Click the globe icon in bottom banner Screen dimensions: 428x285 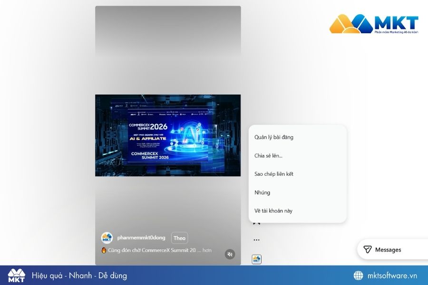(359, 275)
